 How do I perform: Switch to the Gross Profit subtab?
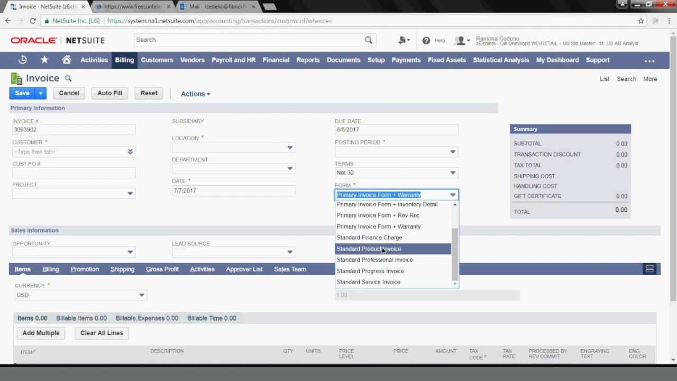162,269
